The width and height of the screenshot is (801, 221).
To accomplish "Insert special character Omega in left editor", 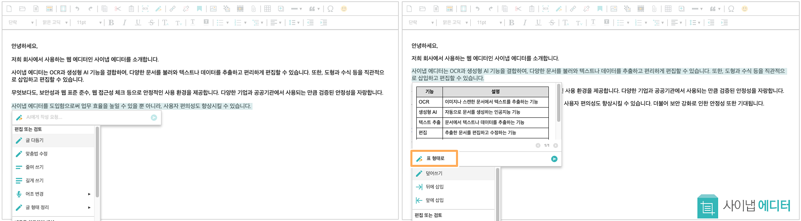I will [x=330, y=9].
